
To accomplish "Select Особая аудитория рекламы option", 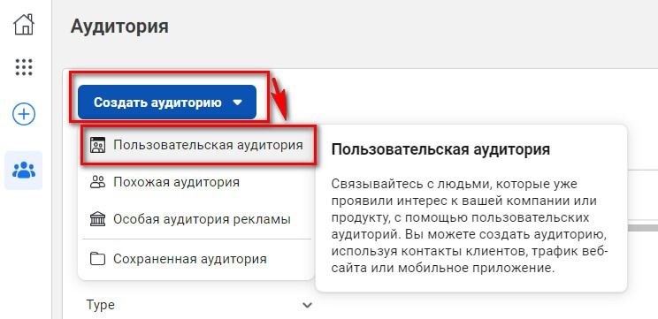I will 196,219.
